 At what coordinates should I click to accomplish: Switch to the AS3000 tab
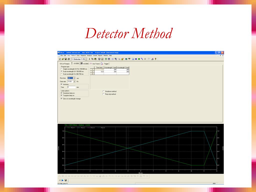click(84, 64)
